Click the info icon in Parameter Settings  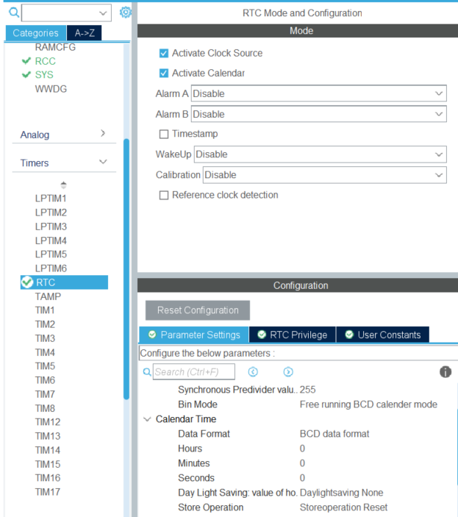point(446,371)
